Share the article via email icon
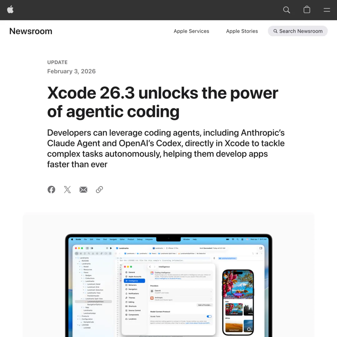The height and width of the screenshot is (337, 337). tap(83, 190)
